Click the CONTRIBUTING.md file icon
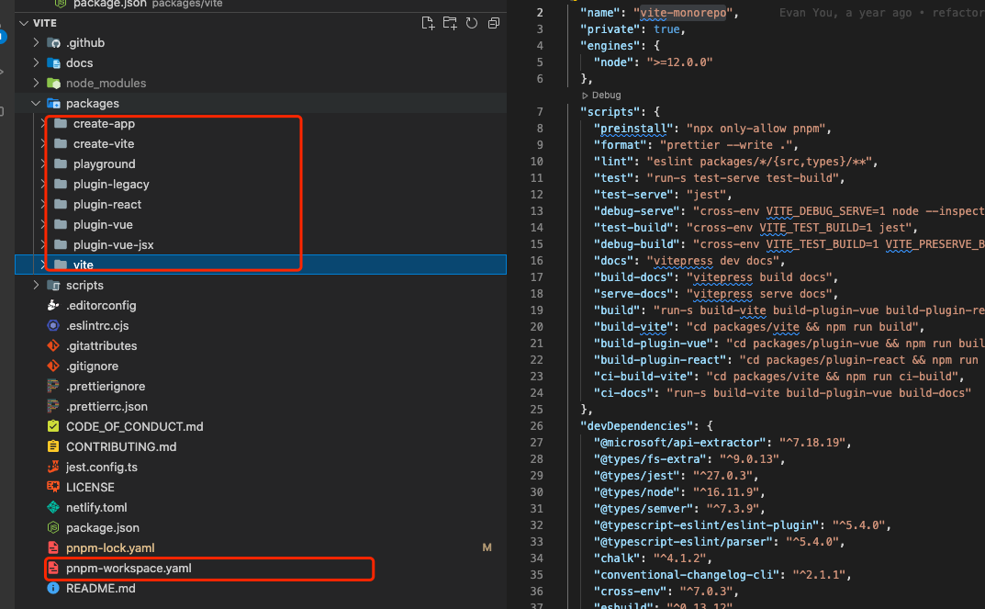985x609 pixels. coord(53,446)
